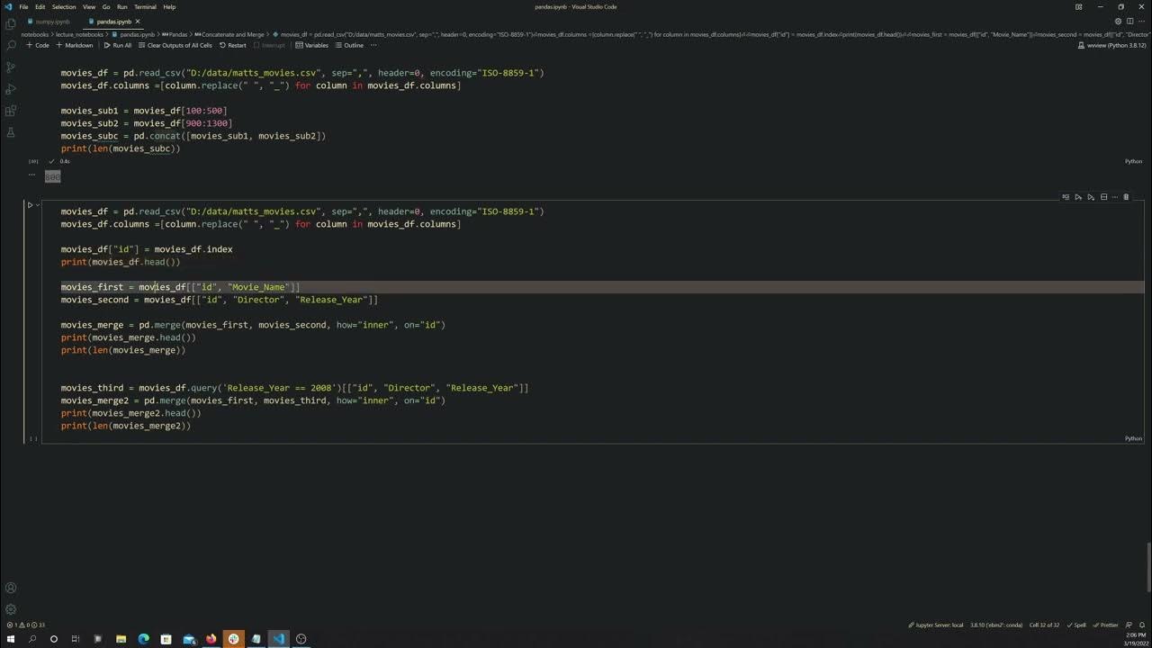Open Source Control view in activity bar
This screenshot has height=648, width=1152.
pos(11,67)
